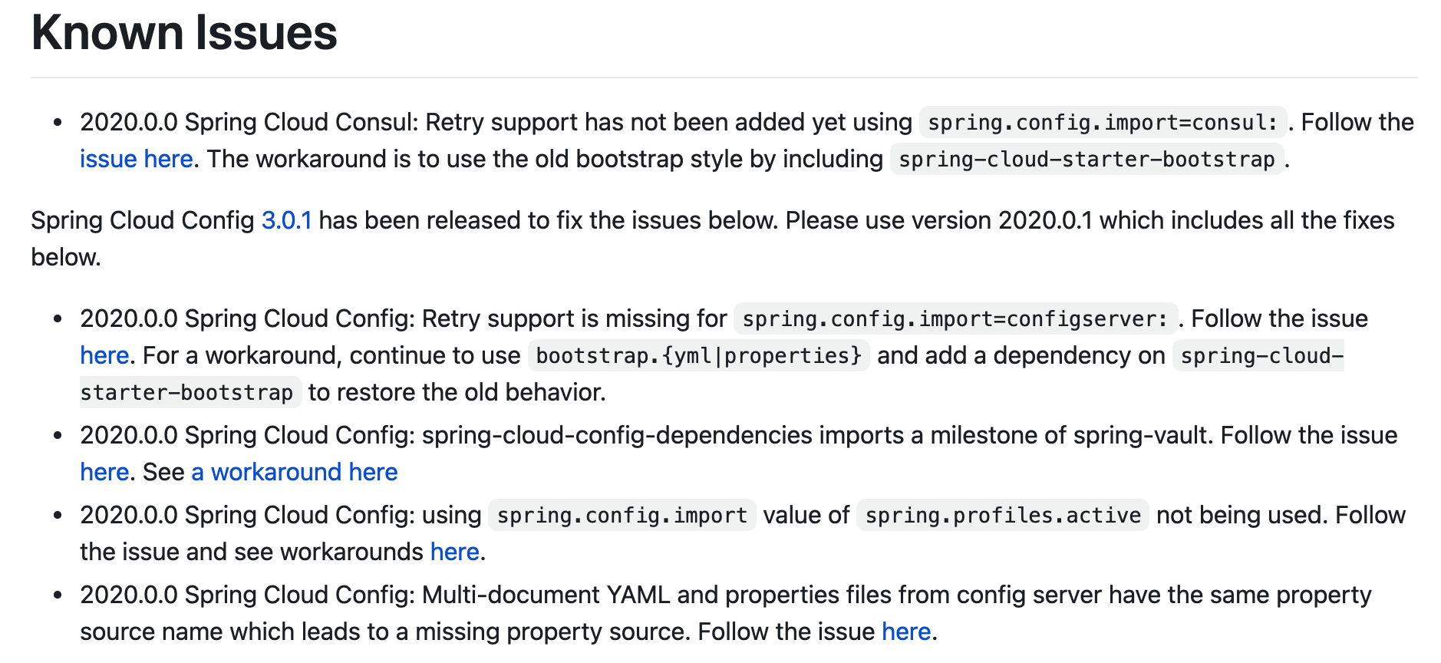Follow the "here" link before "For a workaround"
The width and height of the screenshot is (1441, 663).
click(x=104, y=355)
